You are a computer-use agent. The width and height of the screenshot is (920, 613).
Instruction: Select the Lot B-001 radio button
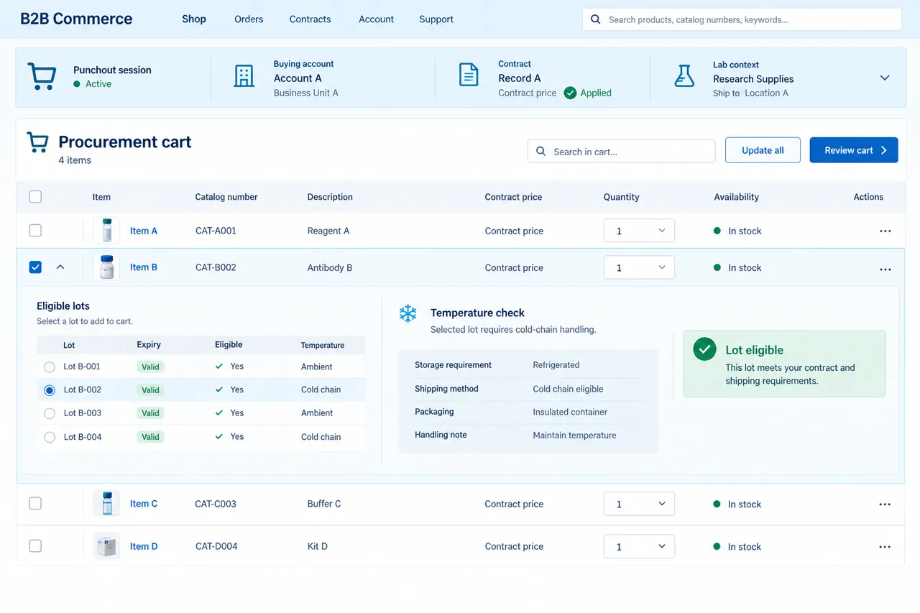tap(50, 367)
